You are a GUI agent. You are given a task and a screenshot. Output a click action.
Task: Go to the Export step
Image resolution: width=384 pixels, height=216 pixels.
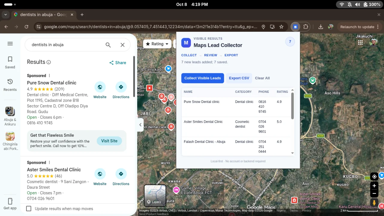click(231, 55)
